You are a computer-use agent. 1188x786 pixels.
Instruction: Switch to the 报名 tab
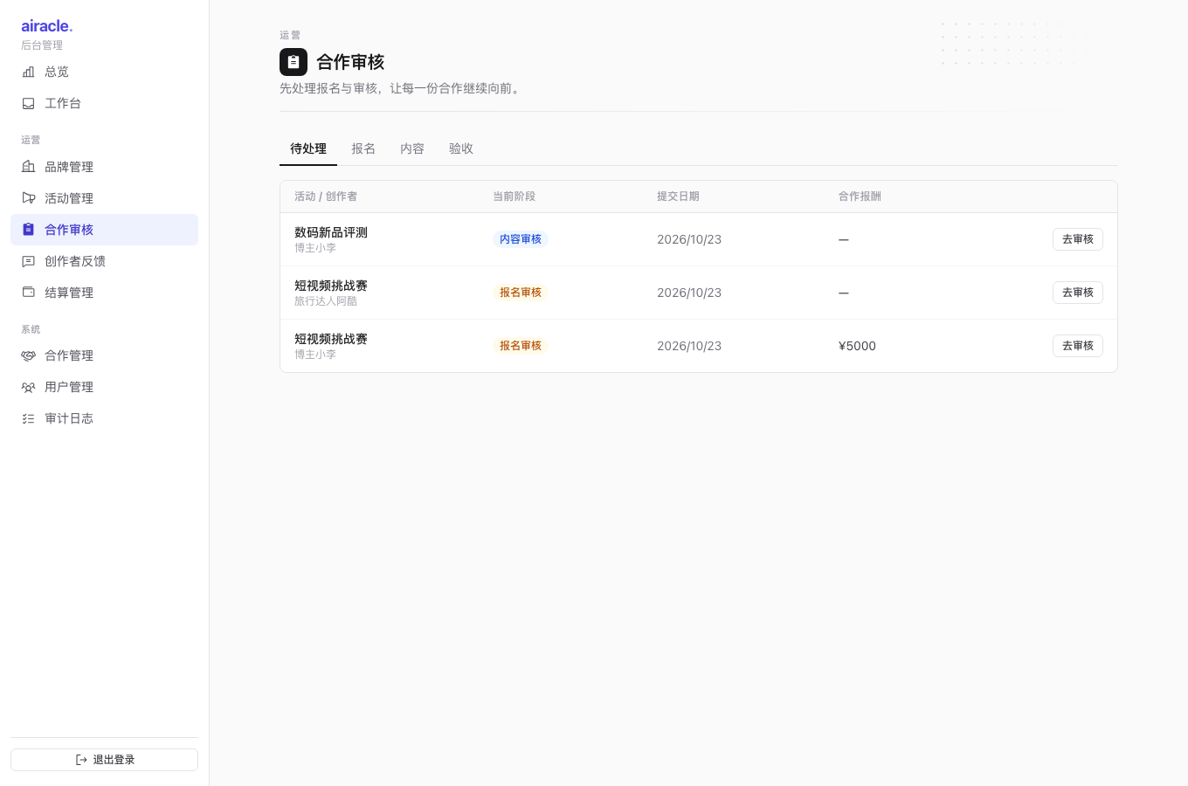click(x=363, y=148)
